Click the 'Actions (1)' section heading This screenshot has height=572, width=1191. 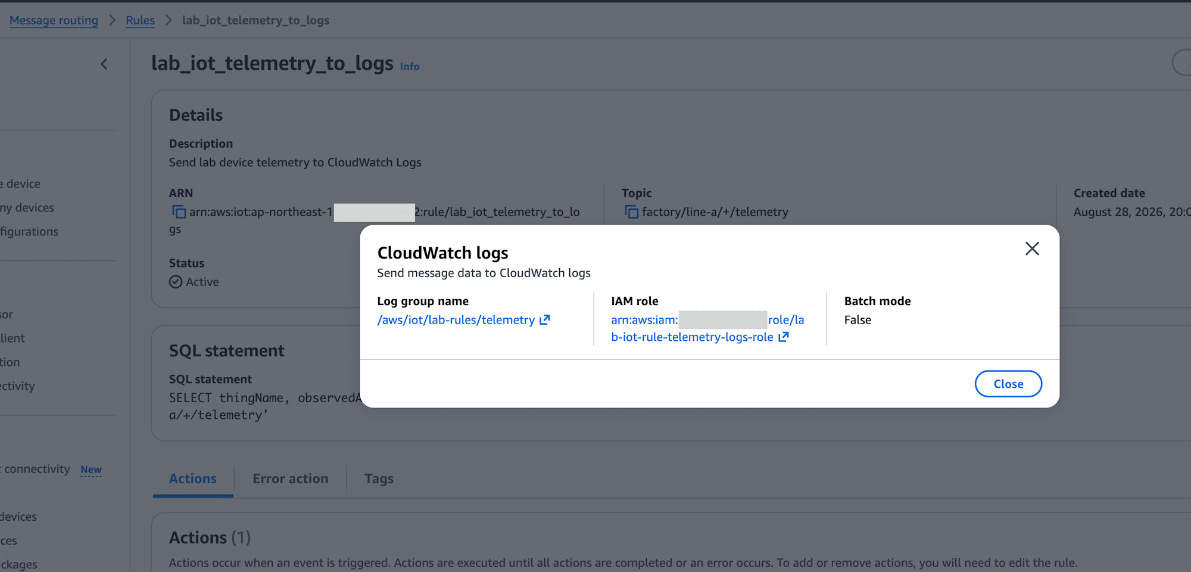tap(210, 537)
